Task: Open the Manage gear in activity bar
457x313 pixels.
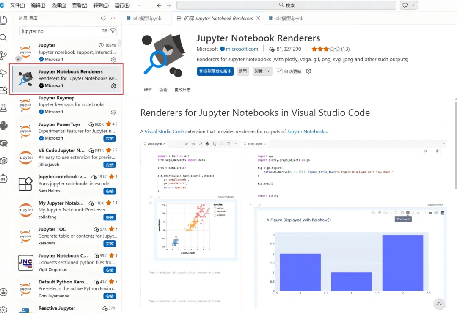Action: 3,309
